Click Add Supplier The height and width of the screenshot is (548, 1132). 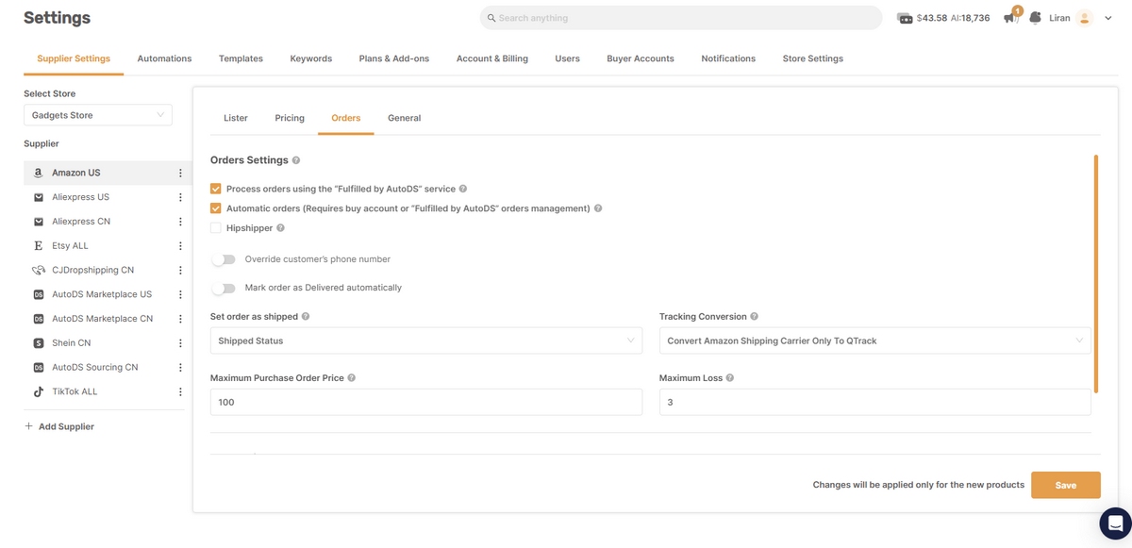59,425
